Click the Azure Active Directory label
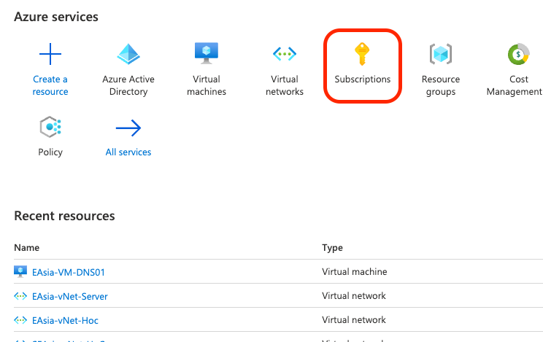Screen dimensions: 543x342 pyautogui.click(x=128, y=85)
